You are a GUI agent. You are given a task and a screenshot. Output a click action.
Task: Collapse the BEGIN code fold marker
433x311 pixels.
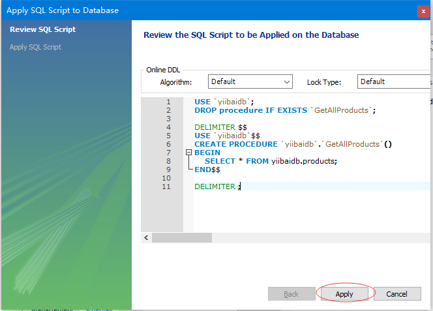pos(188,152)
